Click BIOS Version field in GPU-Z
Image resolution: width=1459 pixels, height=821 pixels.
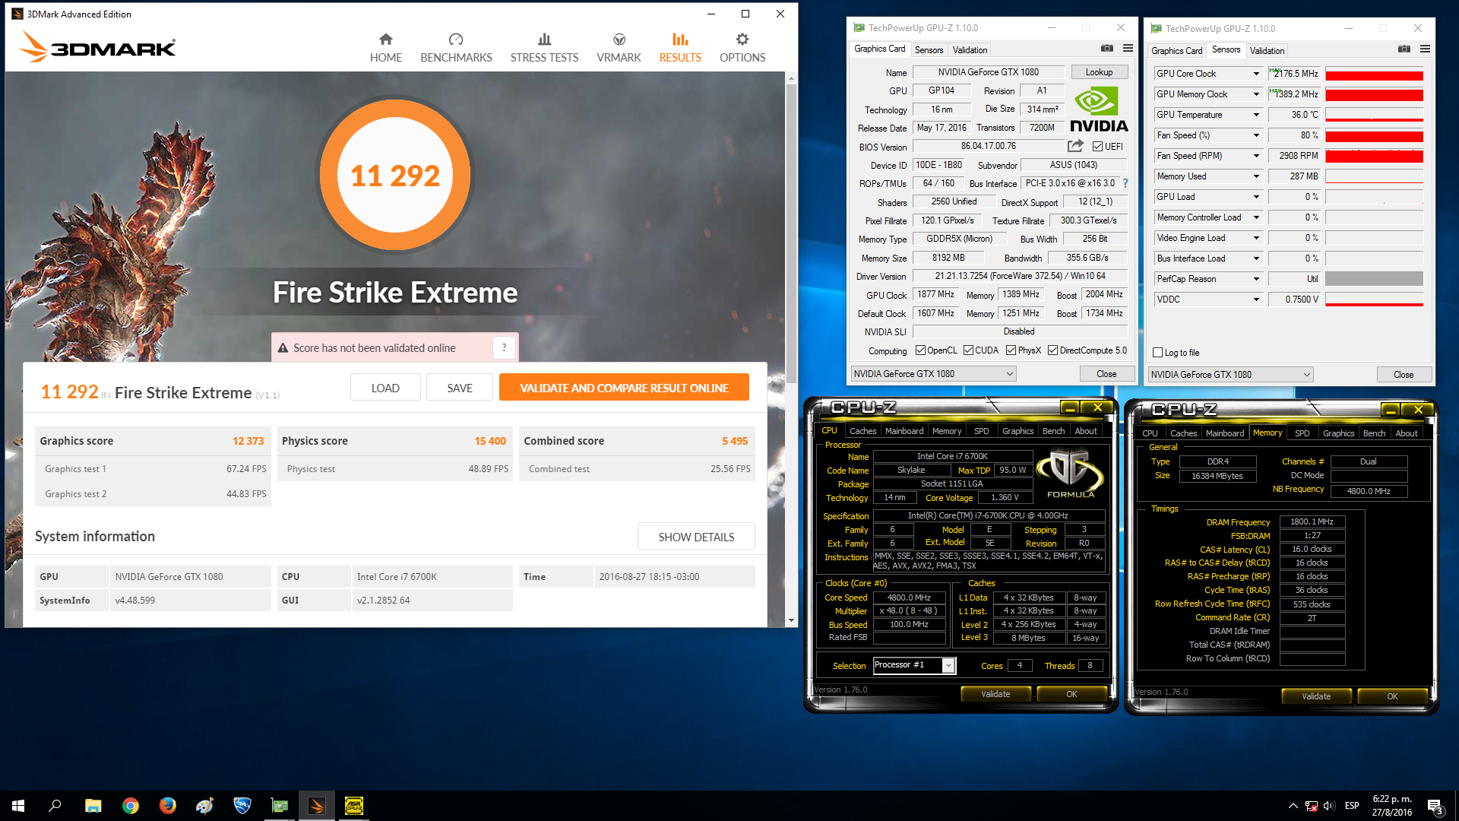tap(988, 146)
